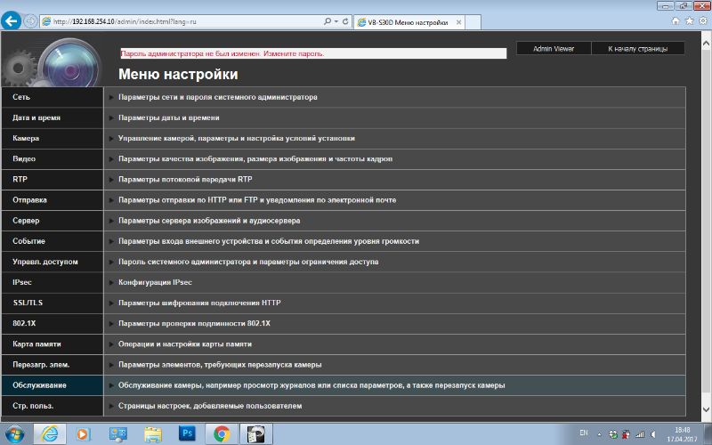The image size is (712, 445).
Task: Open Favorites star icon
Action: 689,20
